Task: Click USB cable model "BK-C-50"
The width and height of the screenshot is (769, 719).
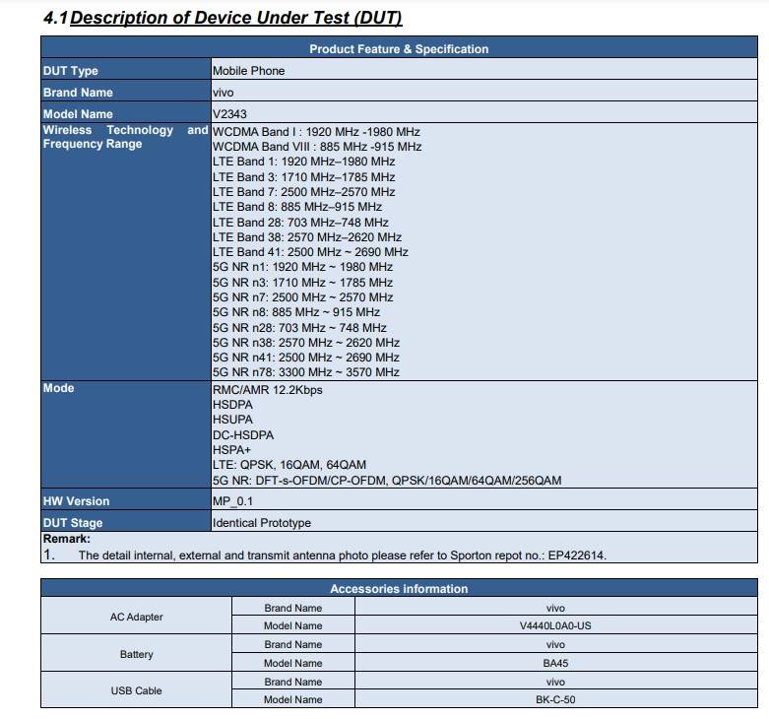Action: tap(555, 699)
